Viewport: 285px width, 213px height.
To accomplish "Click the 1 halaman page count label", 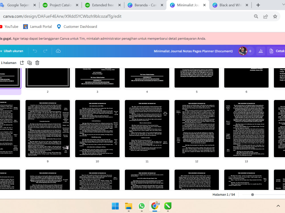I will pyautogui.click(x=8, y=63).
